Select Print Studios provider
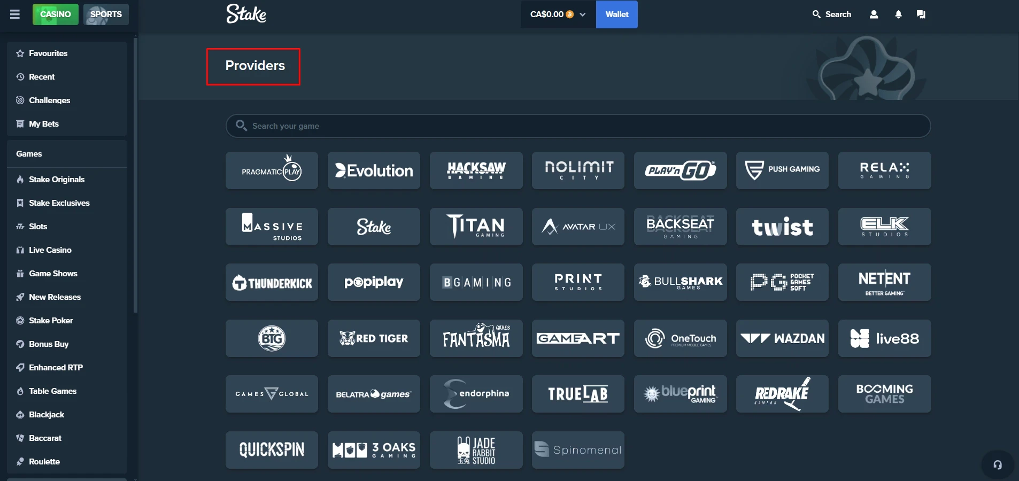The image size is (1019, 481). 578,282
